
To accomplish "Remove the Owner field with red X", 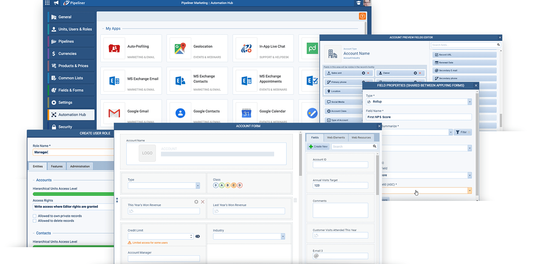I will pos(420,73).
